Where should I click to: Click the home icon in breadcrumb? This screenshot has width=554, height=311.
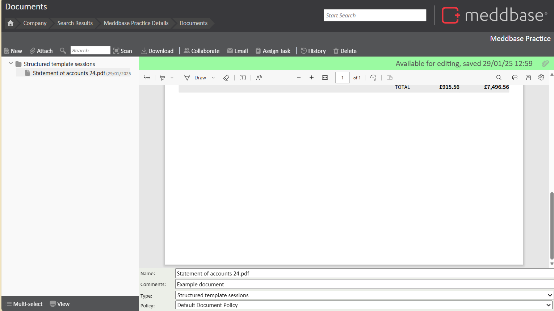point(11,23)
